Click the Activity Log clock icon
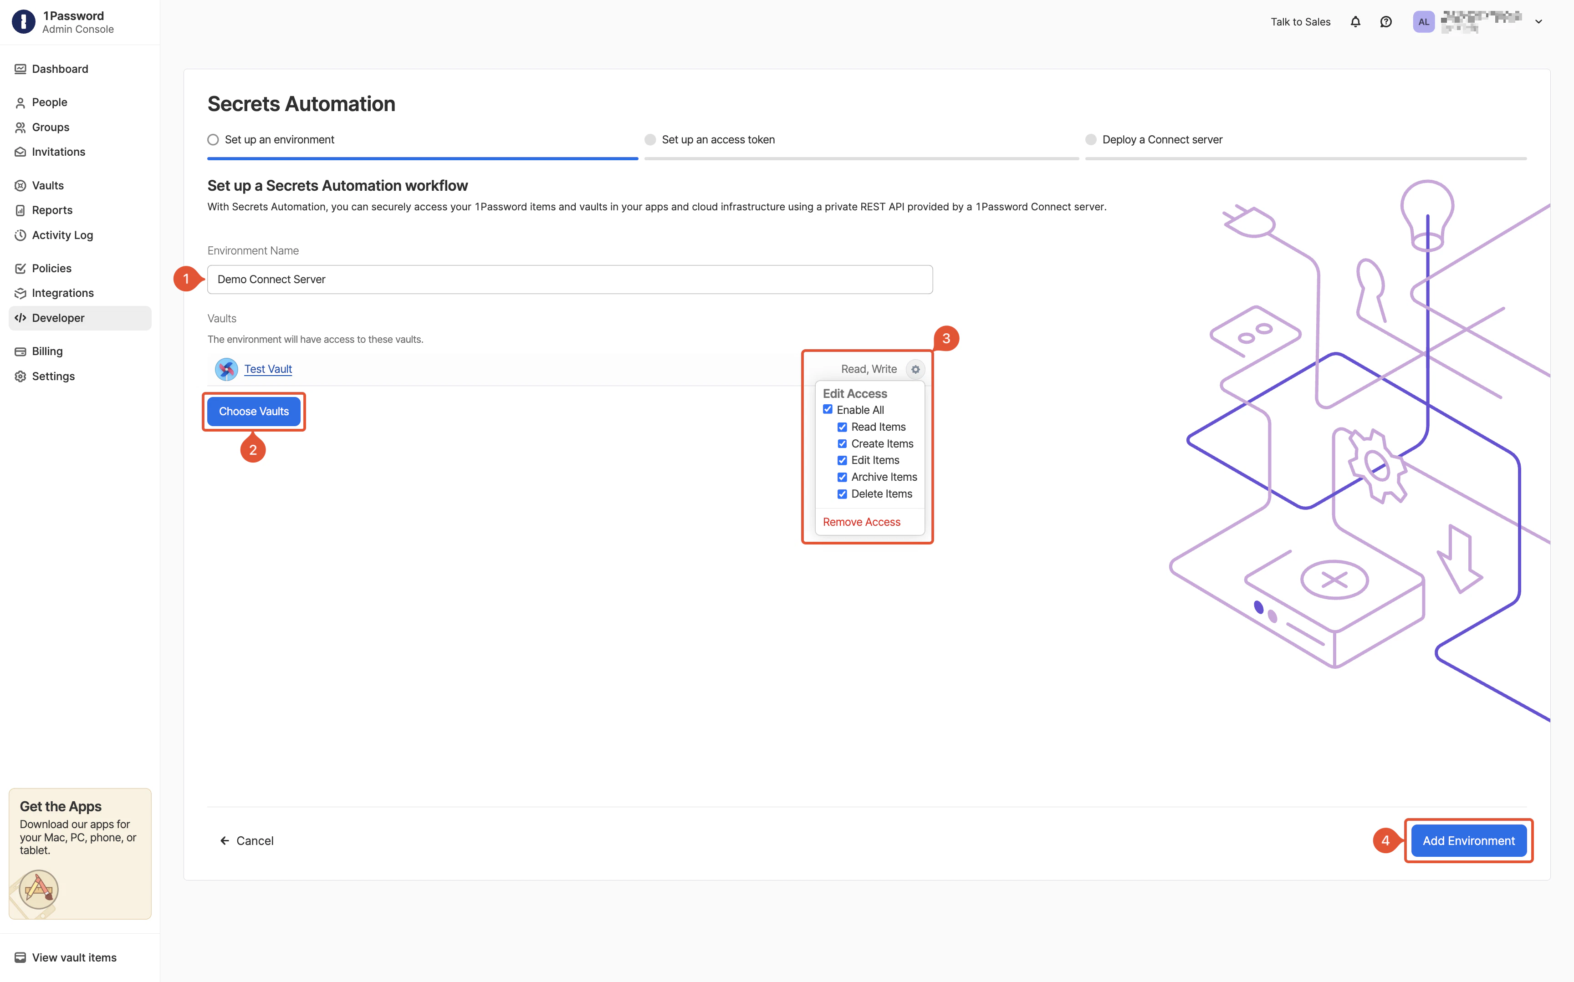 point(20,235)
